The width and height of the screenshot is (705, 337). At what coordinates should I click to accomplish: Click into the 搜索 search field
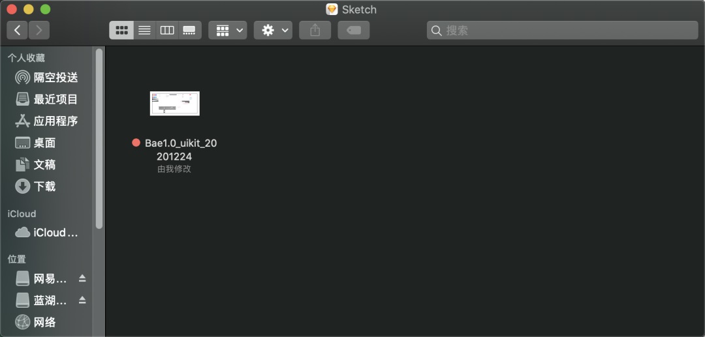pos(563,30)
